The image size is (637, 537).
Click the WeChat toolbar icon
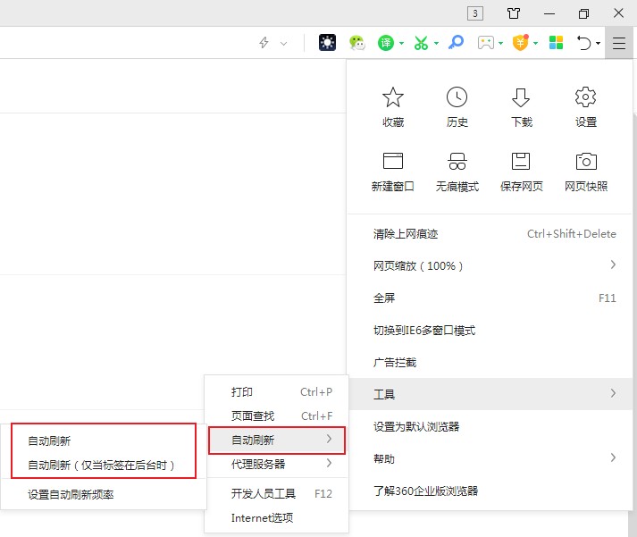[x=356, y=43]
